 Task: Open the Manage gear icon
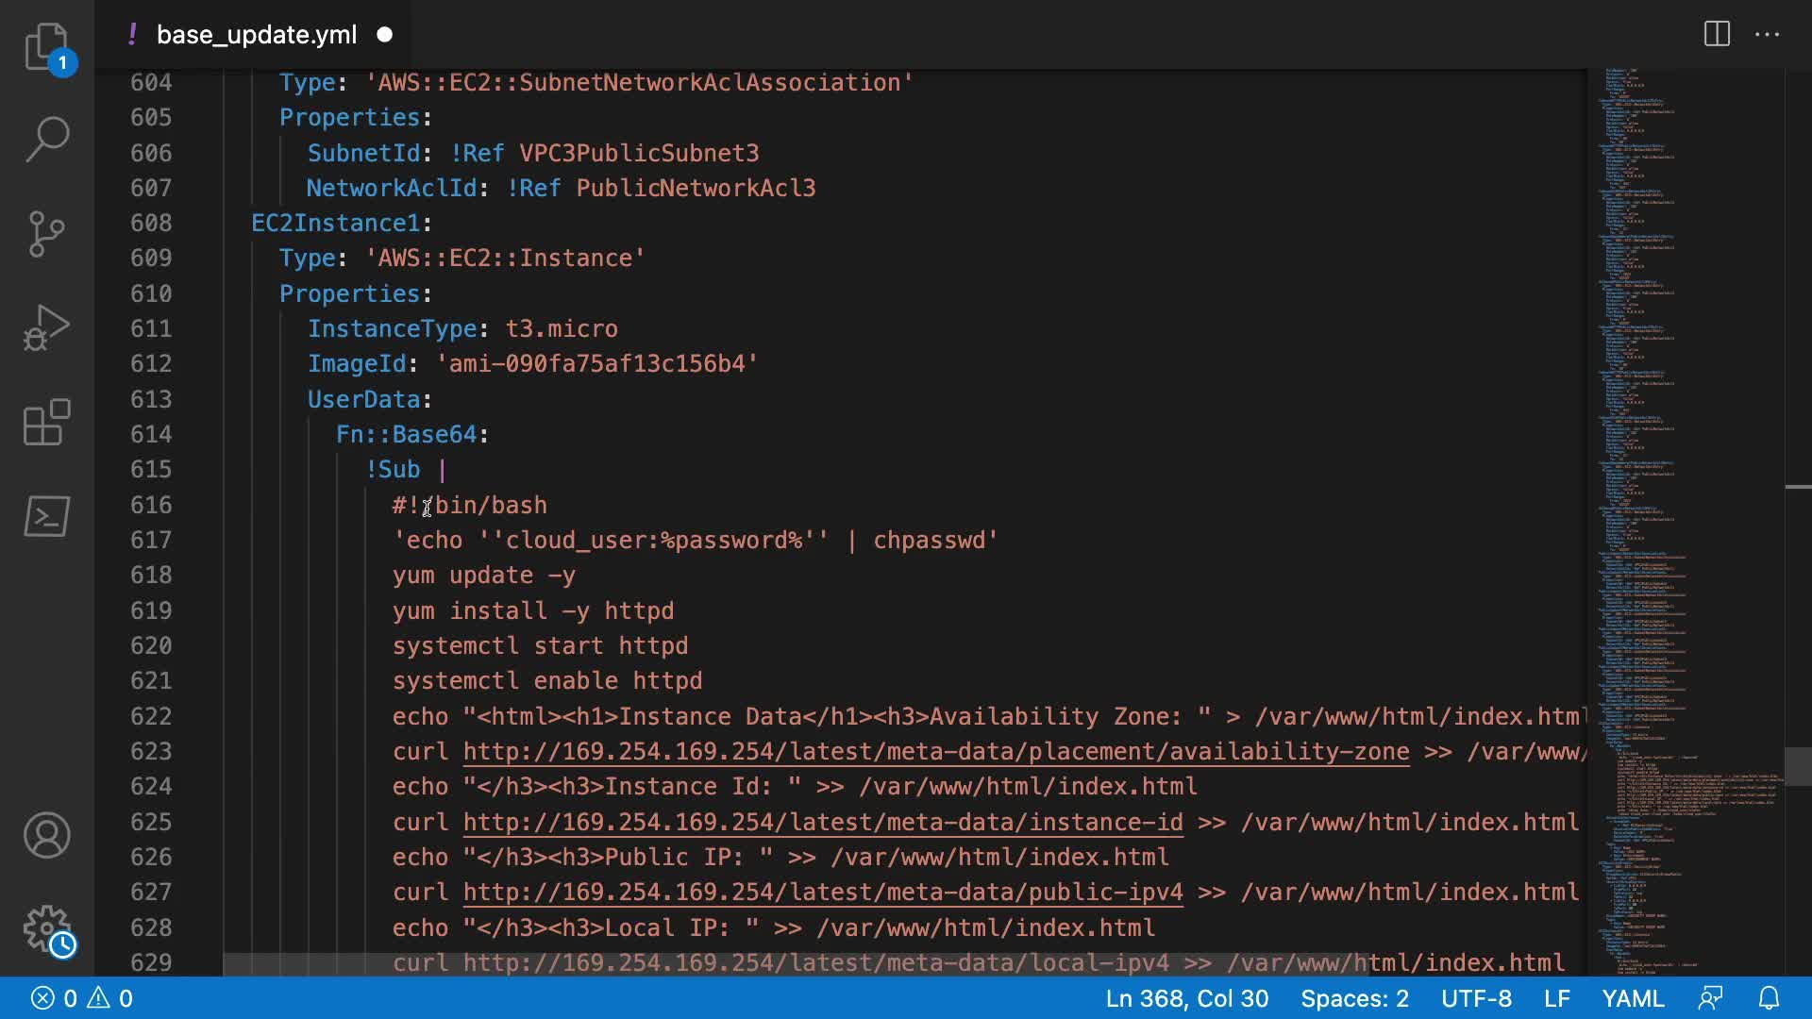click(x=46, y=929)
